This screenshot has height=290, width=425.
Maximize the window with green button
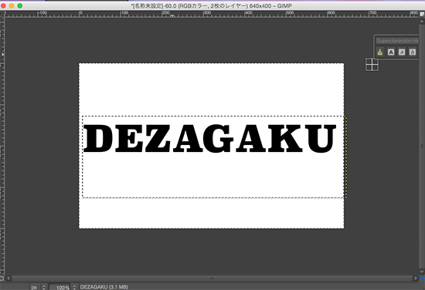20,5
